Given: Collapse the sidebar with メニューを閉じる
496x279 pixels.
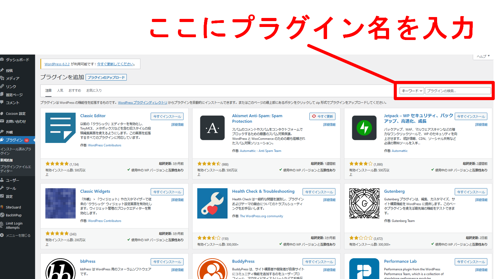Looking at the screenshot, I should 18,236.
